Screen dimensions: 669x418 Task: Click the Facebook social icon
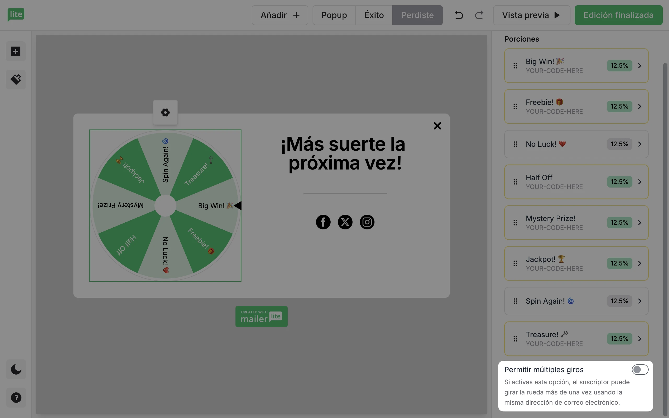tap(323, 222)
